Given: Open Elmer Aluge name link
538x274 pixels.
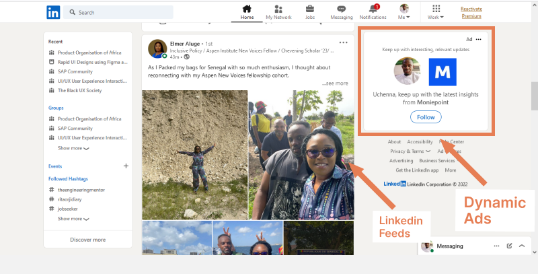Looking at the screenshot, I should [x=185, y=44].
